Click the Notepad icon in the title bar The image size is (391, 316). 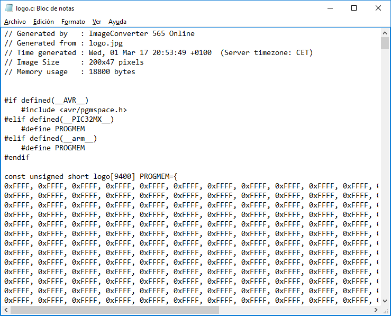(x=8, y=8)
